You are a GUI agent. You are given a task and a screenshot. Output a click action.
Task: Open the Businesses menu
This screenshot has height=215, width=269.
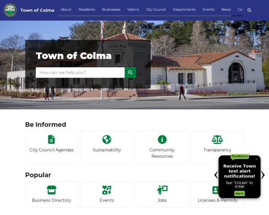(111, 9)
